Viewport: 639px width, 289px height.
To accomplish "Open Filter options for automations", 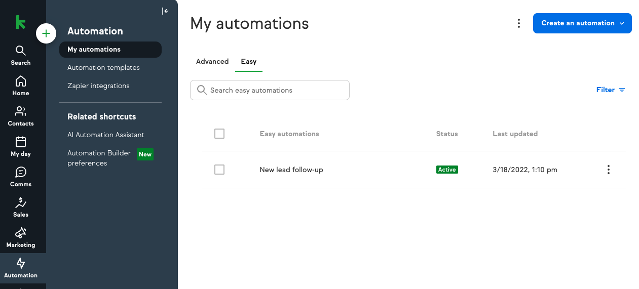I will (611, 90).
